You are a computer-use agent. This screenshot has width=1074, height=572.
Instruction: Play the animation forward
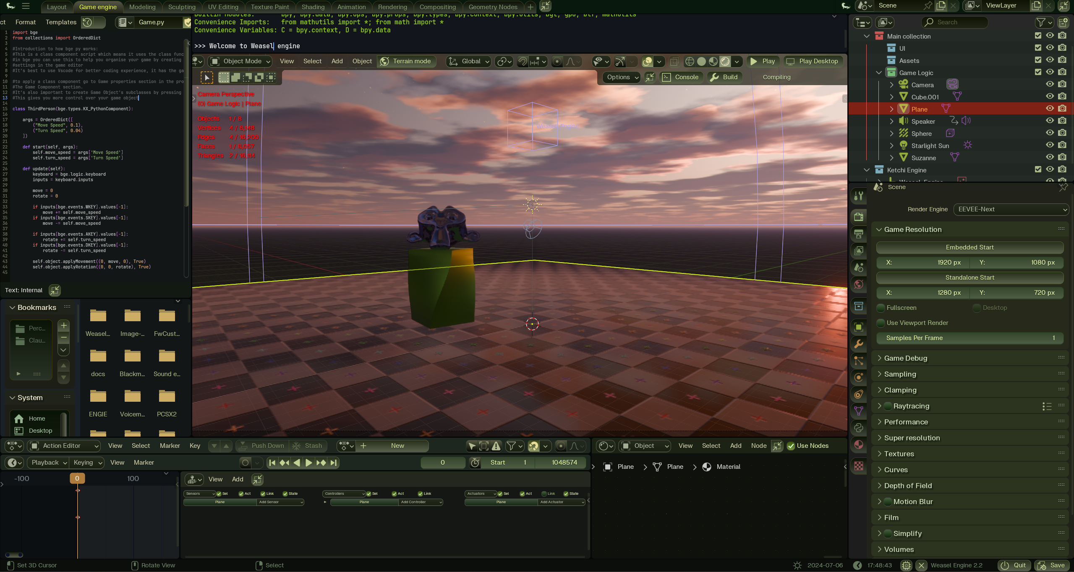[309, 463]
